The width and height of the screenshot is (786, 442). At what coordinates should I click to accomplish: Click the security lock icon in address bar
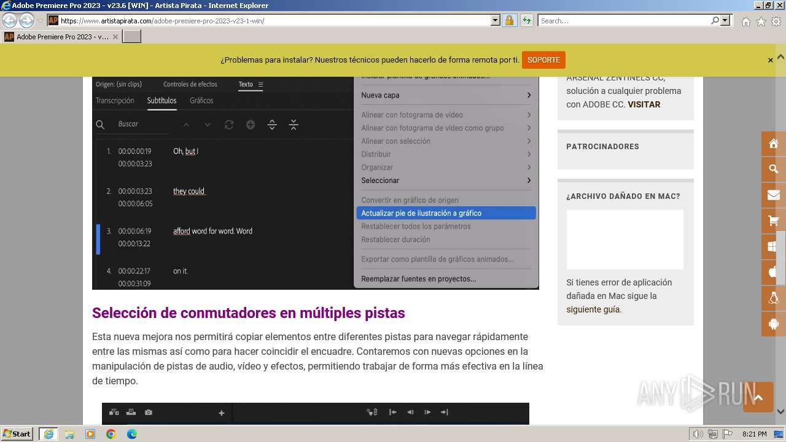coord(509,20)
